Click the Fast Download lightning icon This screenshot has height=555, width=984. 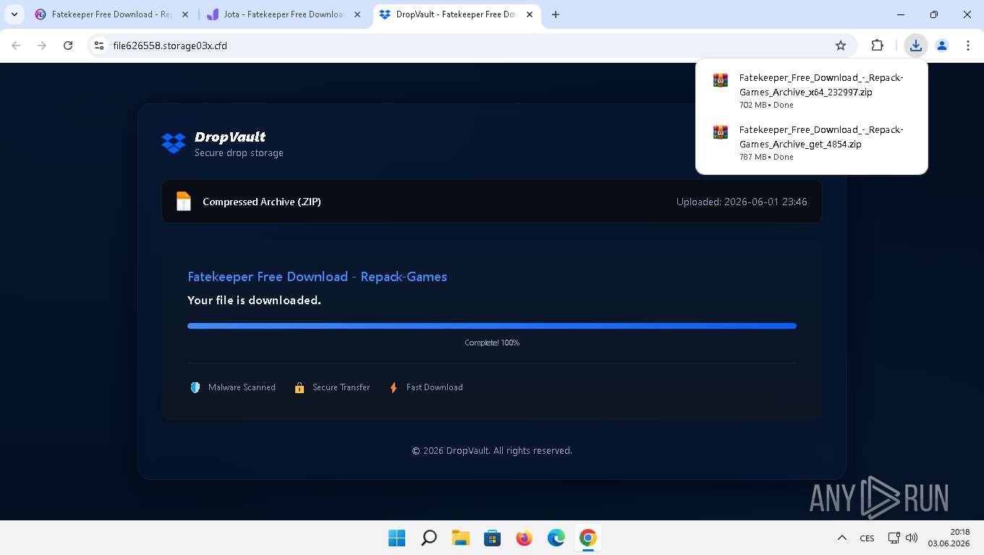coord(394,387)
